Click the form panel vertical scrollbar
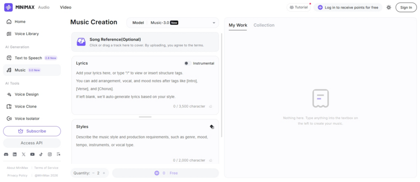The width and height of the screenshot is (420, 182). 222,85
